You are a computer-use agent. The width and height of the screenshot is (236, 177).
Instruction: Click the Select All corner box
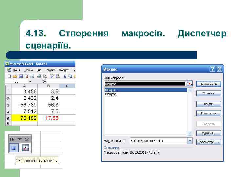(8, 86)
